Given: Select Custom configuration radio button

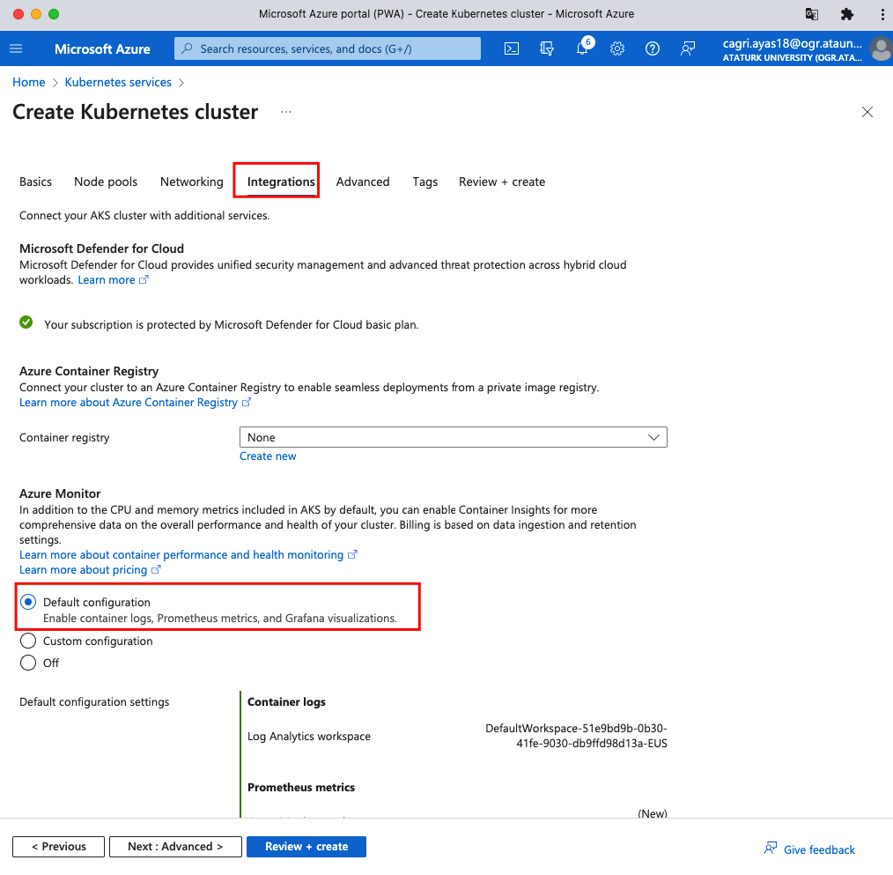Looking at the screenshot, I should [x=28, y=641].
